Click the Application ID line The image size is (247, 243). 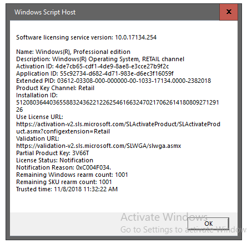[95, 73]
